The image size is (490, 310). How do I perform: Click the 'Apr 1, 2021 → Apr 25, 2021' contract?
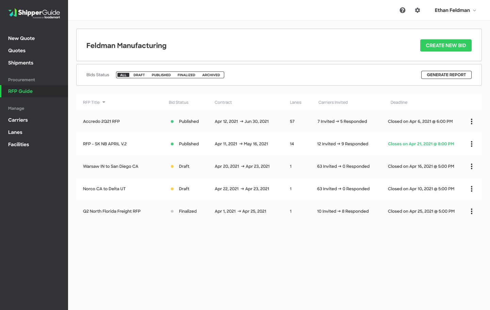[x=241, y=211]
